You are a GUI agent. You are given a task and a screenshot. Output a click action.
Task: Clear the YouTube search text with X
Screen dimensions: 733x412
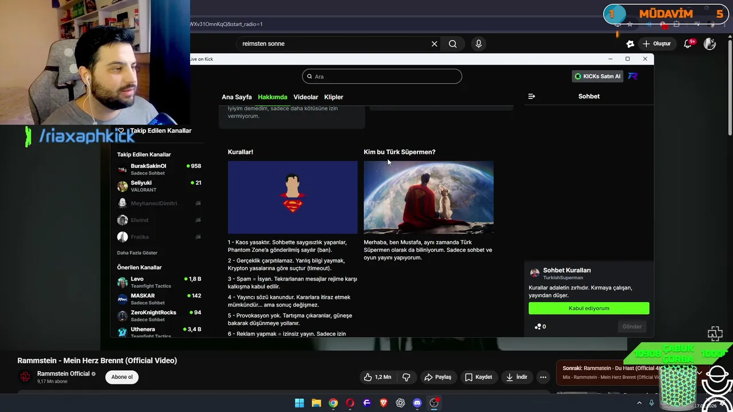[x=434, y=43]
